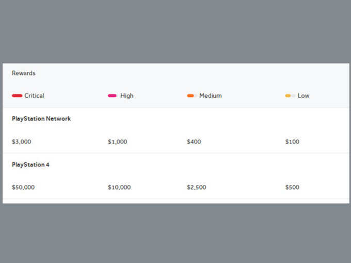Click the $100 low reward amount
Image resolution: width=351 pixels, height=263 pixels.
(292, 142)
